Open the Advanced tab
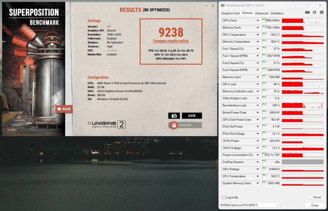Screen dimensions: 328x211 [x=261, y=13]
